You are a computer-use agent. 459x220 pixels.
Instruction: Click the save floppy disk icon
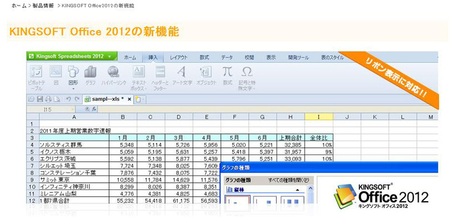pos(40,99)
